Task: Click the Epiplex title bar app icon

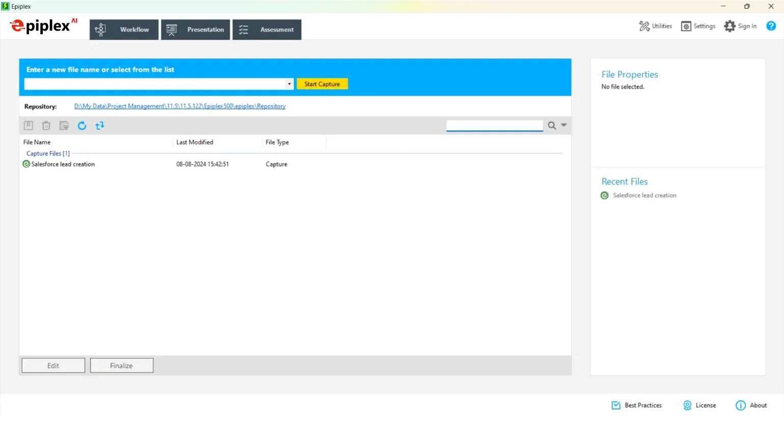Action: coord(5,6)
